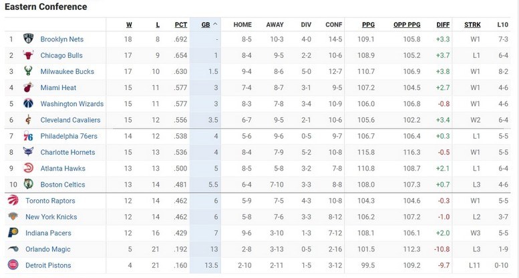Click the Brooklyn Nets logo icon

[x=28, y=39]
